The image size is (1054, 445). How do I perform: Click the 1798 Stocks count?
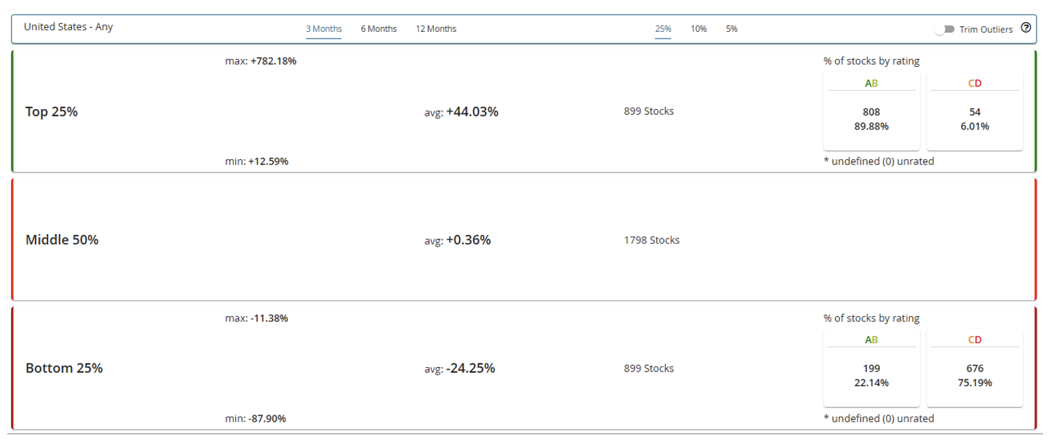[x=651, y=240]
